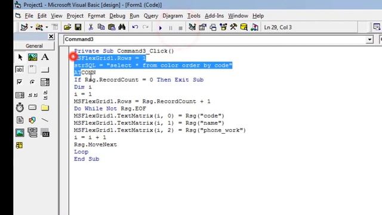Select the vertical scroll bar tool
Viewport: 382px width, 215px height.
coord(45,95)
